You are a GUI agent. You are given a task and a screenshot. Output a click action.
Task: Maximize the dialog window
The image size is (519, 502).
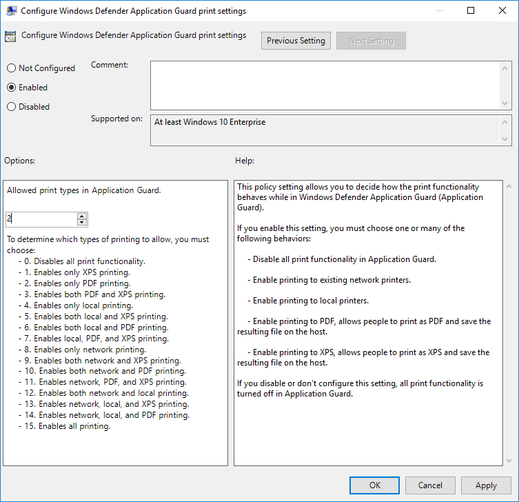(470, 10)
